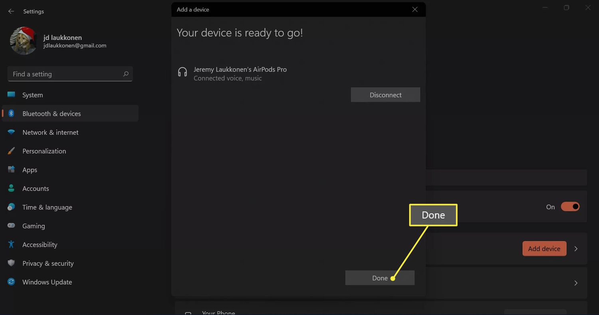Click the AirPods Pro headphones icon
Image resolution: width=599 pixels, height=315 pixels.
click(182, 72)
